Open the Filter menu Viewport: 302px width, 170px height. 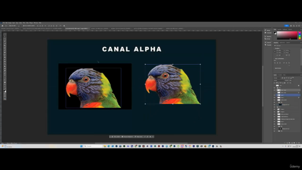click(x=24, y=23)
